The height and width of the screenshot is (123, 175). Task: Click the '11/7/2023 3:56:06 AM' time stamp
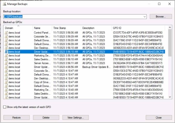pyautogui.click(x=66, y=33)
